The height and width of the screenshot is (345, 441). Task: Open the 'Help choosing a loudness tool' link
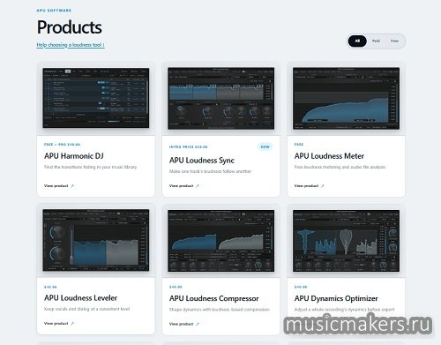point(71,45)
